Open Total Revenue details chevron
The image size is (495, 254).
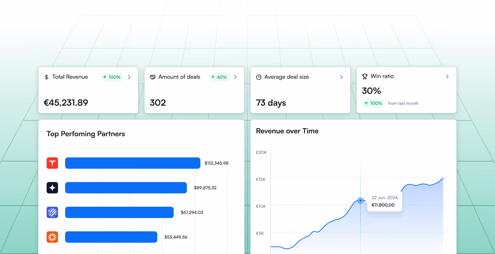(x=129, y=77)
